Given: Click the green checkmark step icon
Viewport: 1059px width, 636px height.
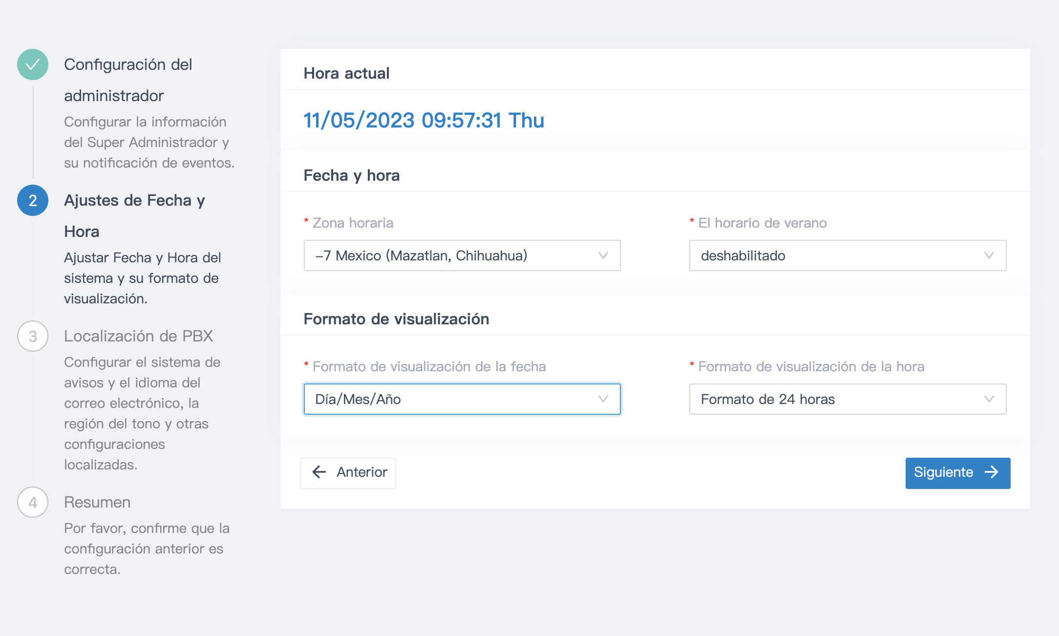Looking at the screenshot, I should (33, 64).
